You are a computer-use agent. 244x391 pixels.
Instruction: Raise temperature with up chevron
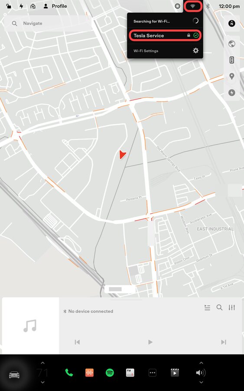42,363
